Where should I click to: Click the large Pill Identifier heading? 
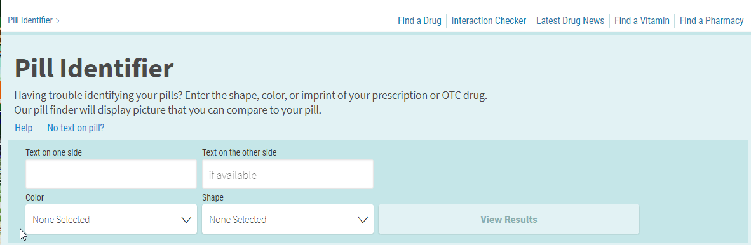pyautogui.click(x=94, y=69)
